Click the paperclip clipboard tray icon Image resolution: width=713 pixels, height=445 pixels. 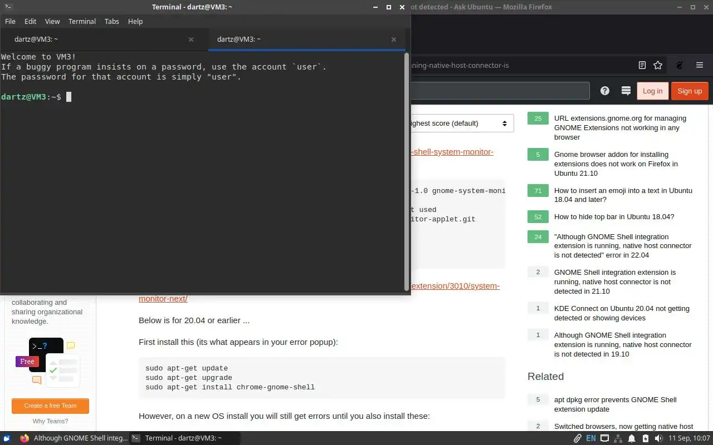pyautogui.click(x=578, y=438)
